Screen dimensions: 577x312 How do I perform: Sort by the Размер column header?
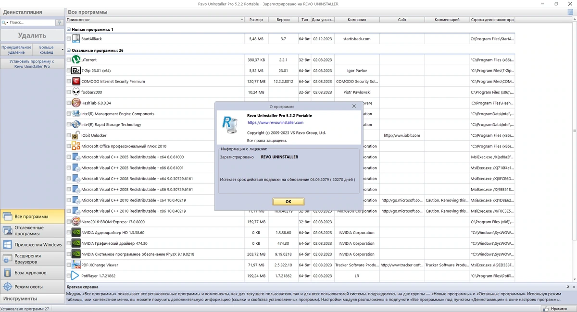[256, 20]
